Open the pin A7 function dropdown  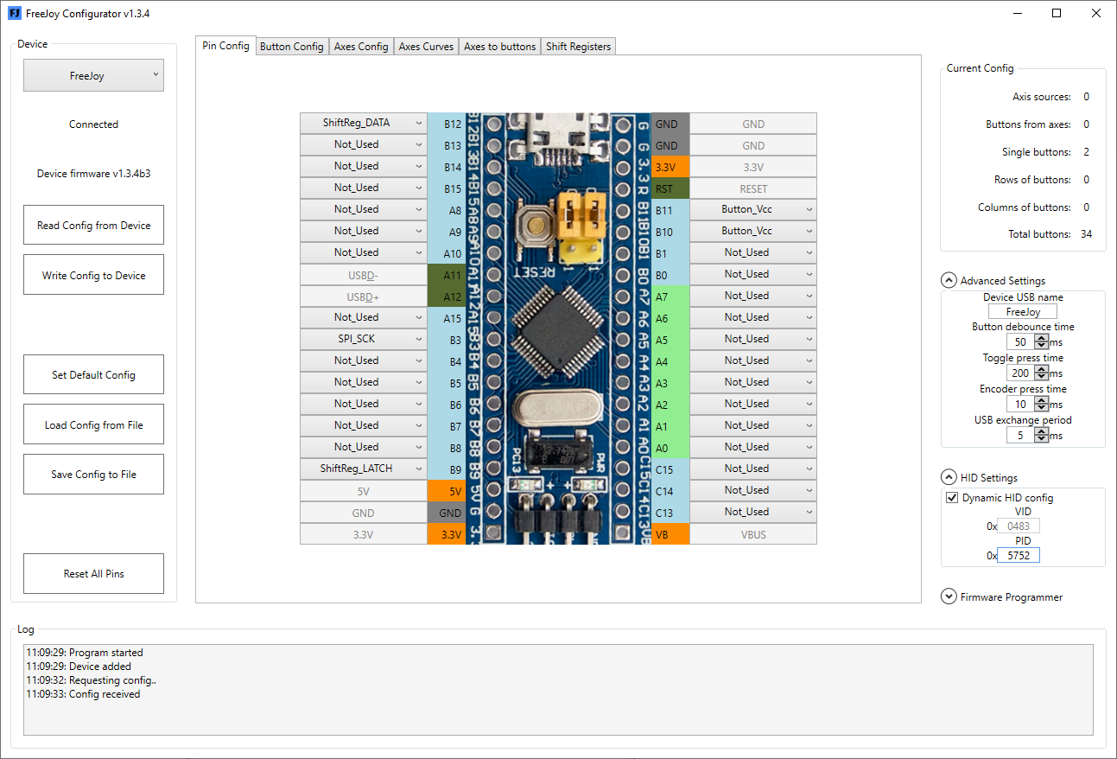(x=753, y=296)
